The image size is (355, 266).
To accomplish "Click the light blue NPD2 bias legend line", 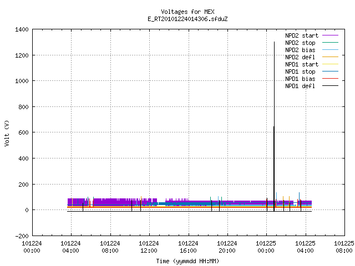I will click(x=330, y=50).
